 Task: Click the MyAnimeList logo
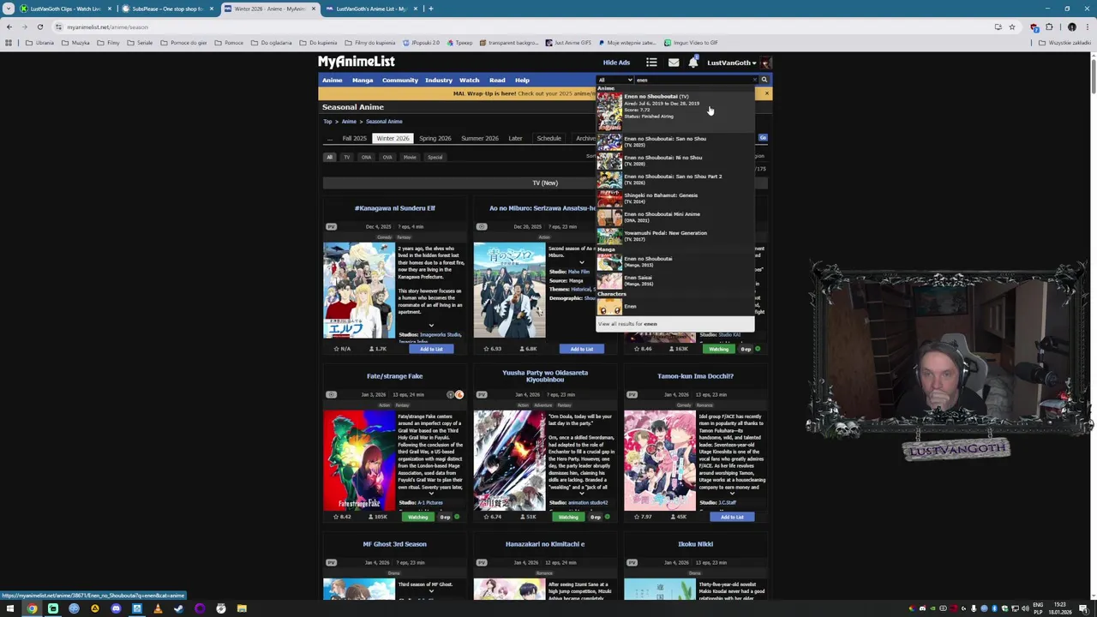click(357, 62)
